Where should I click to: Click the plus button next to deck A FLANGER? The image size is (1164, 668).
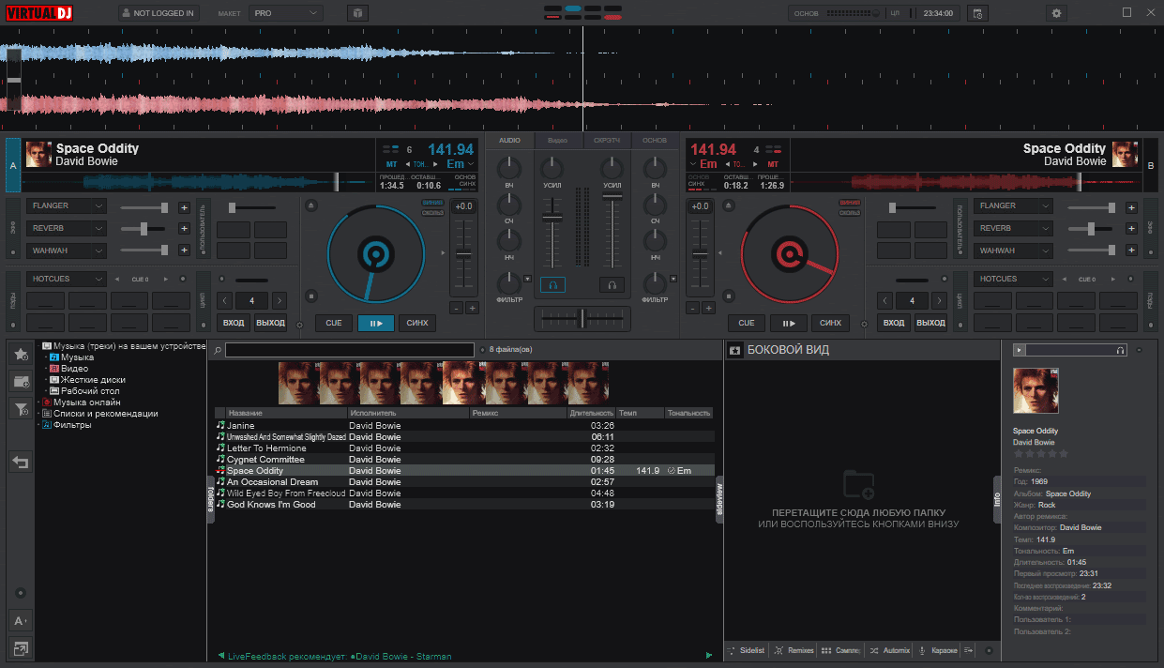click(184, 207)
